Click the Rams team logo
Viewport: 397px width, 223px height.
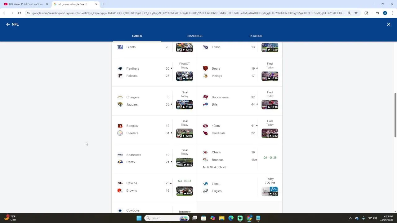tap(120, 162)
